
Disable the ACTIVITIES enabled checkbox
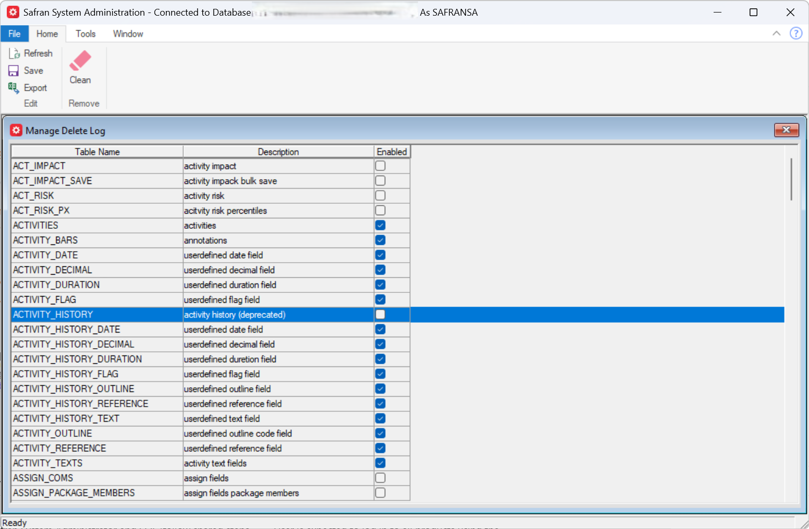(380, 225)
